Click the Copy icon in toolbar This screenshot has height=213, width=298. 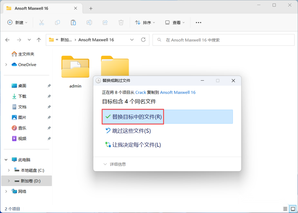click(57, 23)
